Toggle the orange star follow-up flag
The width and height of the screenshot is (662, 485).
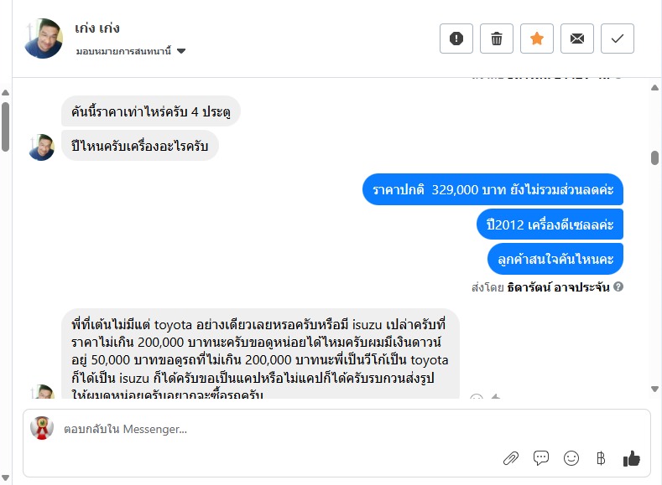pos(537,39)
